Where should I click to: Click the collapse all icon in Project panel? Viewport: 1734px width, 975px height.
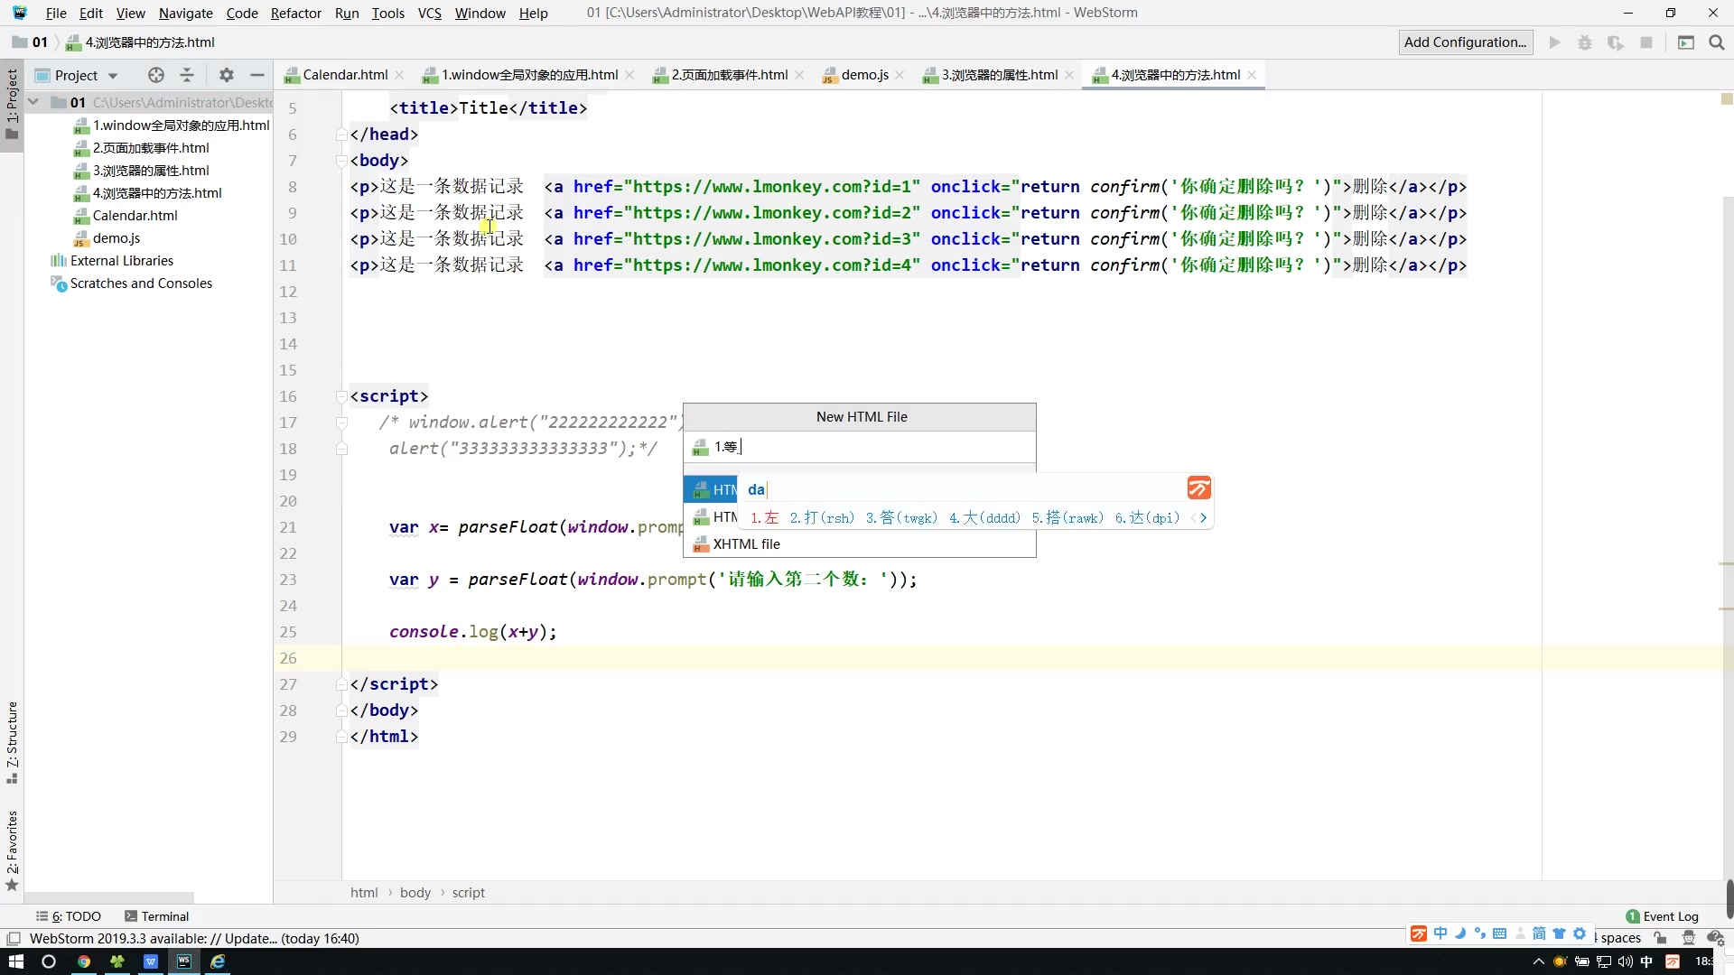(187, 75)
